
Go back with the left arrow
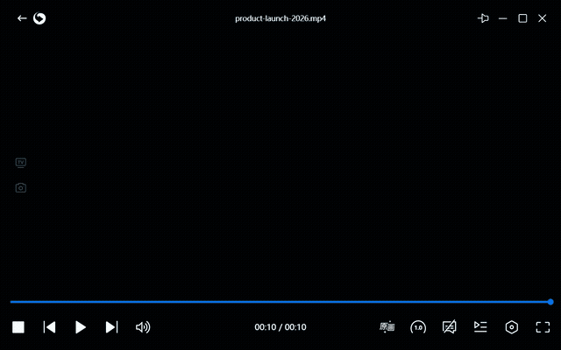(22, 18)
